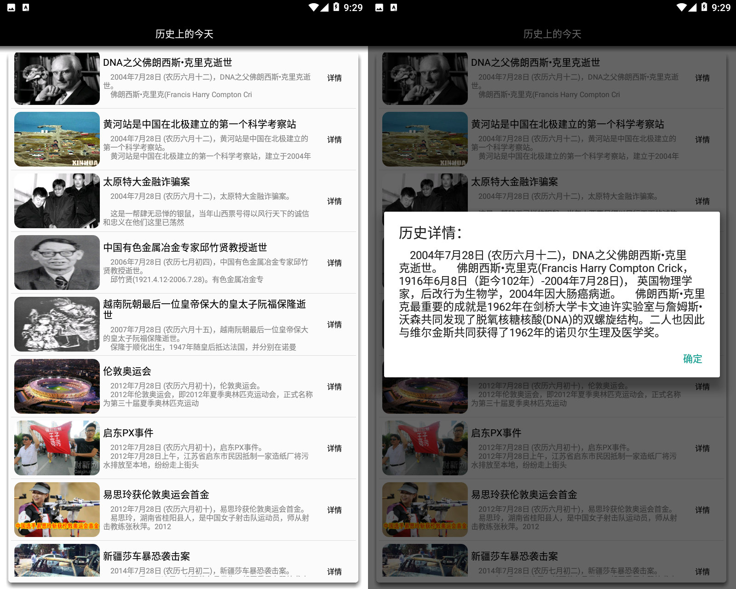Tap the 太原特大金融诈骗案 black-and-white photo
The image size is (736, 589).
[x=56, y=201]
